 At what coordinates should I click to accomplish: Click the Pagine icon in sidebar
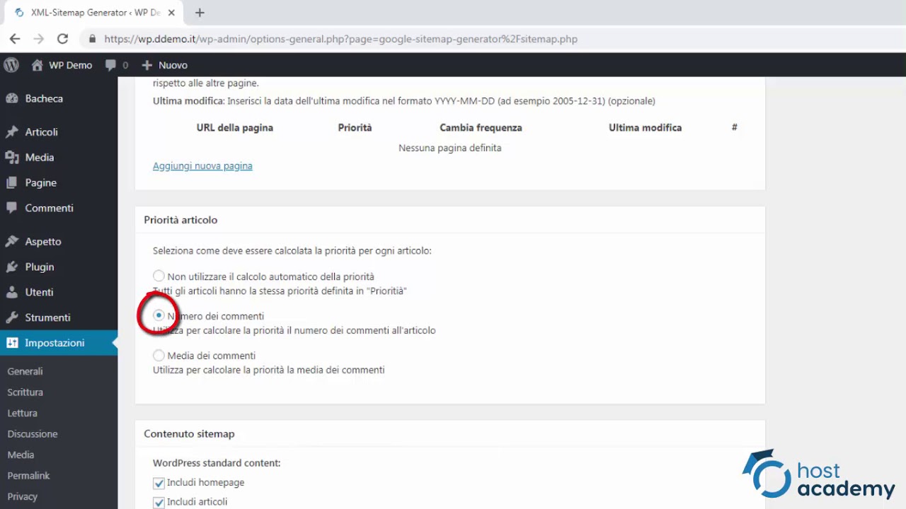tap(11, 183)
